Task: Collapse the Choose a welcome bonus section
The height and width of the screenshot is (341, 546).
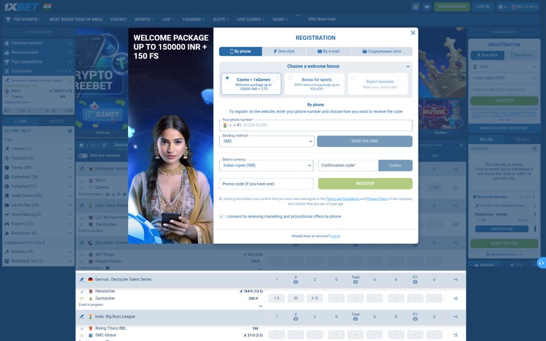Action: 408,66
